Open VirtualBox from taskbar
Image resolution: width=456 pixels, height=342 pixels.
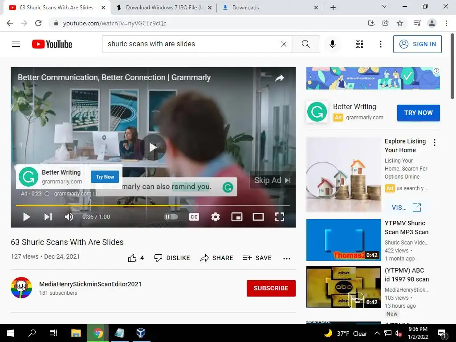(141, 333)
